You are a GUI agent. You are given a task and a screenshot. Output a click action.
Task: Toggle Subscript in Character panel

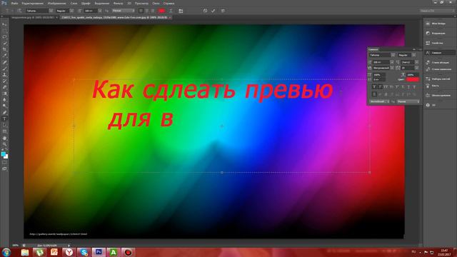click(403, 87)
